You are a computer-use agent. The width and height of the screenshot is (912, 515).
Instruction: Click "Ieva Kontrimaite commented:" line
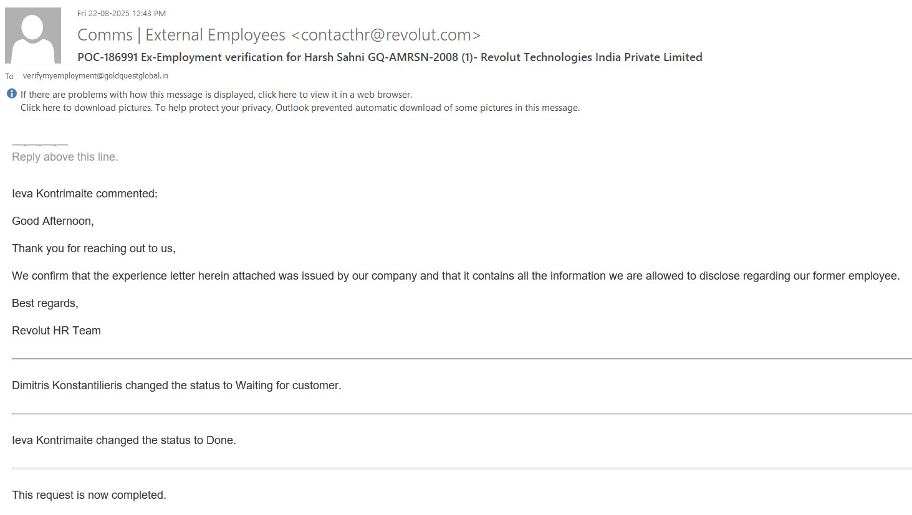[85, 194]
